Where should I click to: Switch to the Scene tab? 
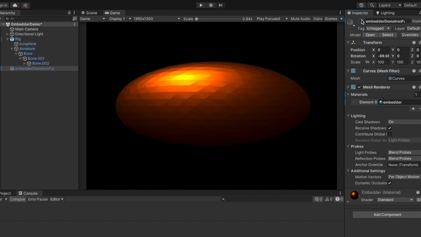[89, 13]
